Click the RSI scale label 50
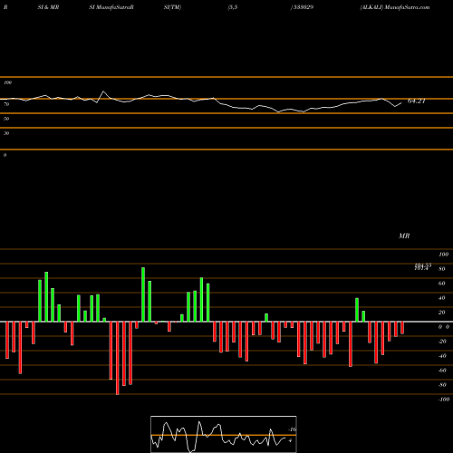Image resolution: width=453 pixels, height=453 pixels. pyautogui.click(x=6, y=119)
